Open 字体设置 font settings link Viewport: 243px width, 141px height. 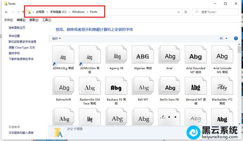(14, 36)
